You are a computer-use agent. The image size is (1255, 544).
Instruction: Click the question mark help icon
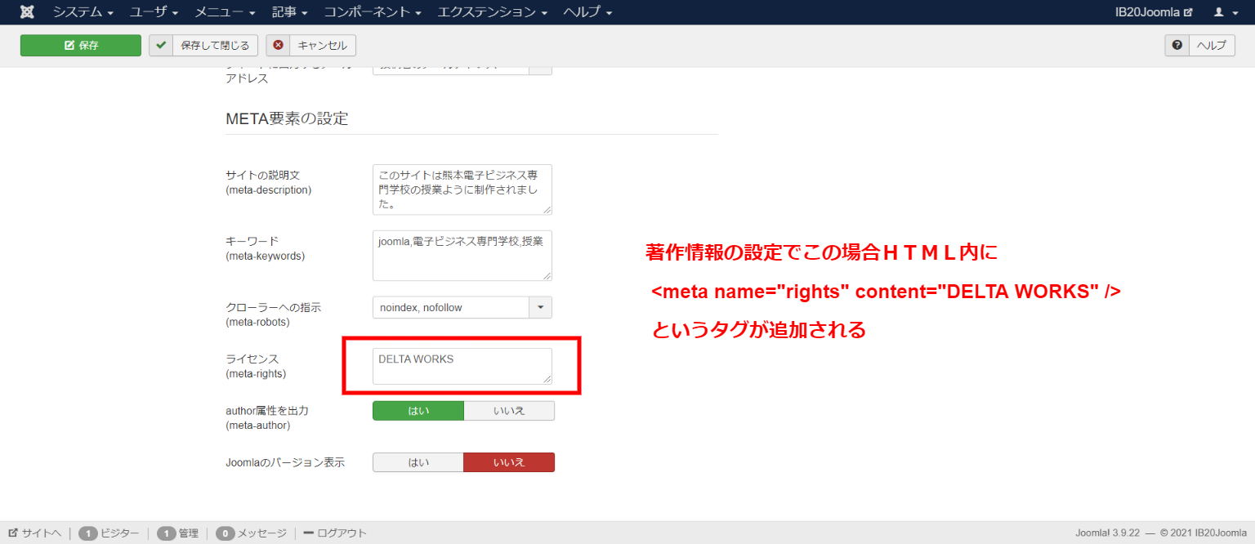pyautogui.click(x=1177, y=46)
